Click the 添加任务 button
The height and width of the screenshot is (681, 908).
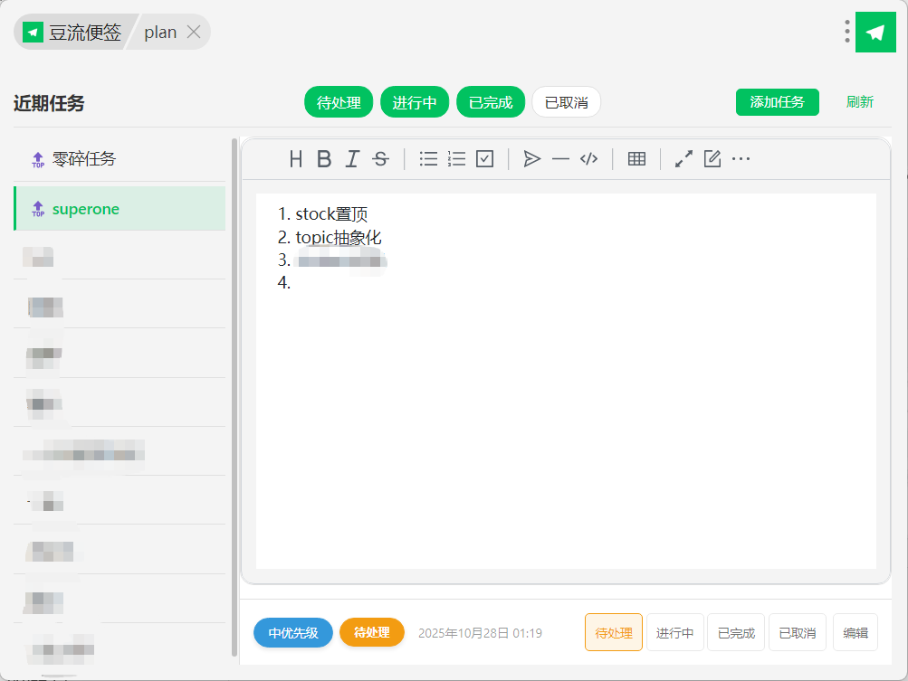(777, 102)
